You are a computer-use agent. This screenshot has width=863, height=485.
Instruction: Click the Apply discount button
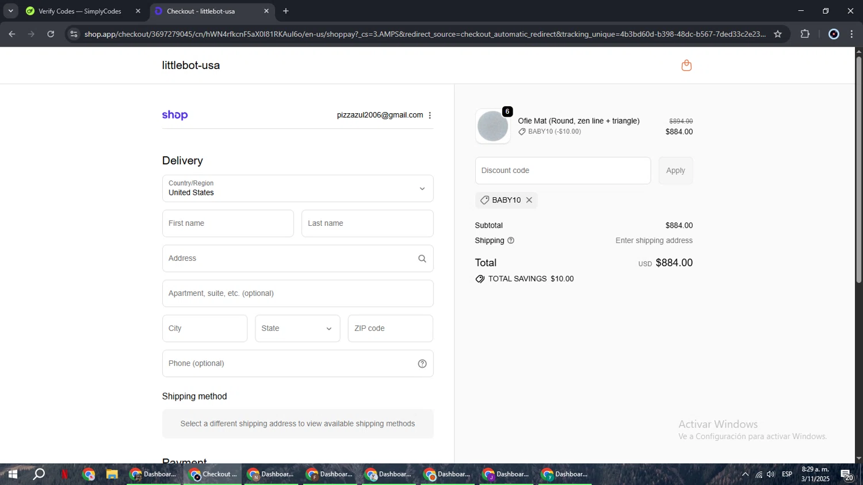tap(675, 171)
